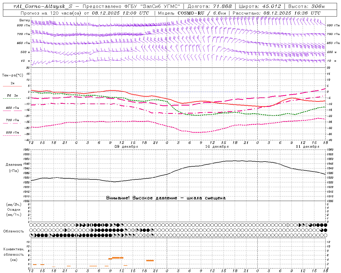341x273 pixels.
Task: Click the "10 м" wind level label on the left
Action: point(26,61)
